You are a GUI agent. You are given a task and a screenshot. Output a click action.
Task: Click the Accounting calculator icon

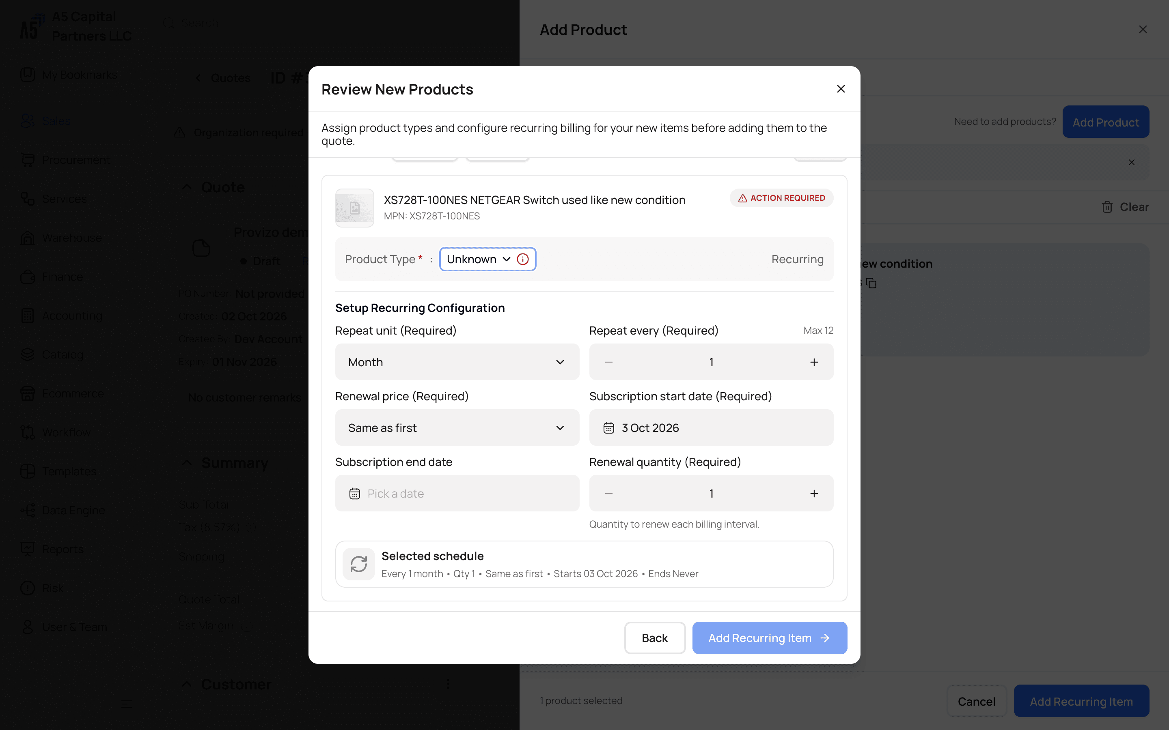point(28,316)
